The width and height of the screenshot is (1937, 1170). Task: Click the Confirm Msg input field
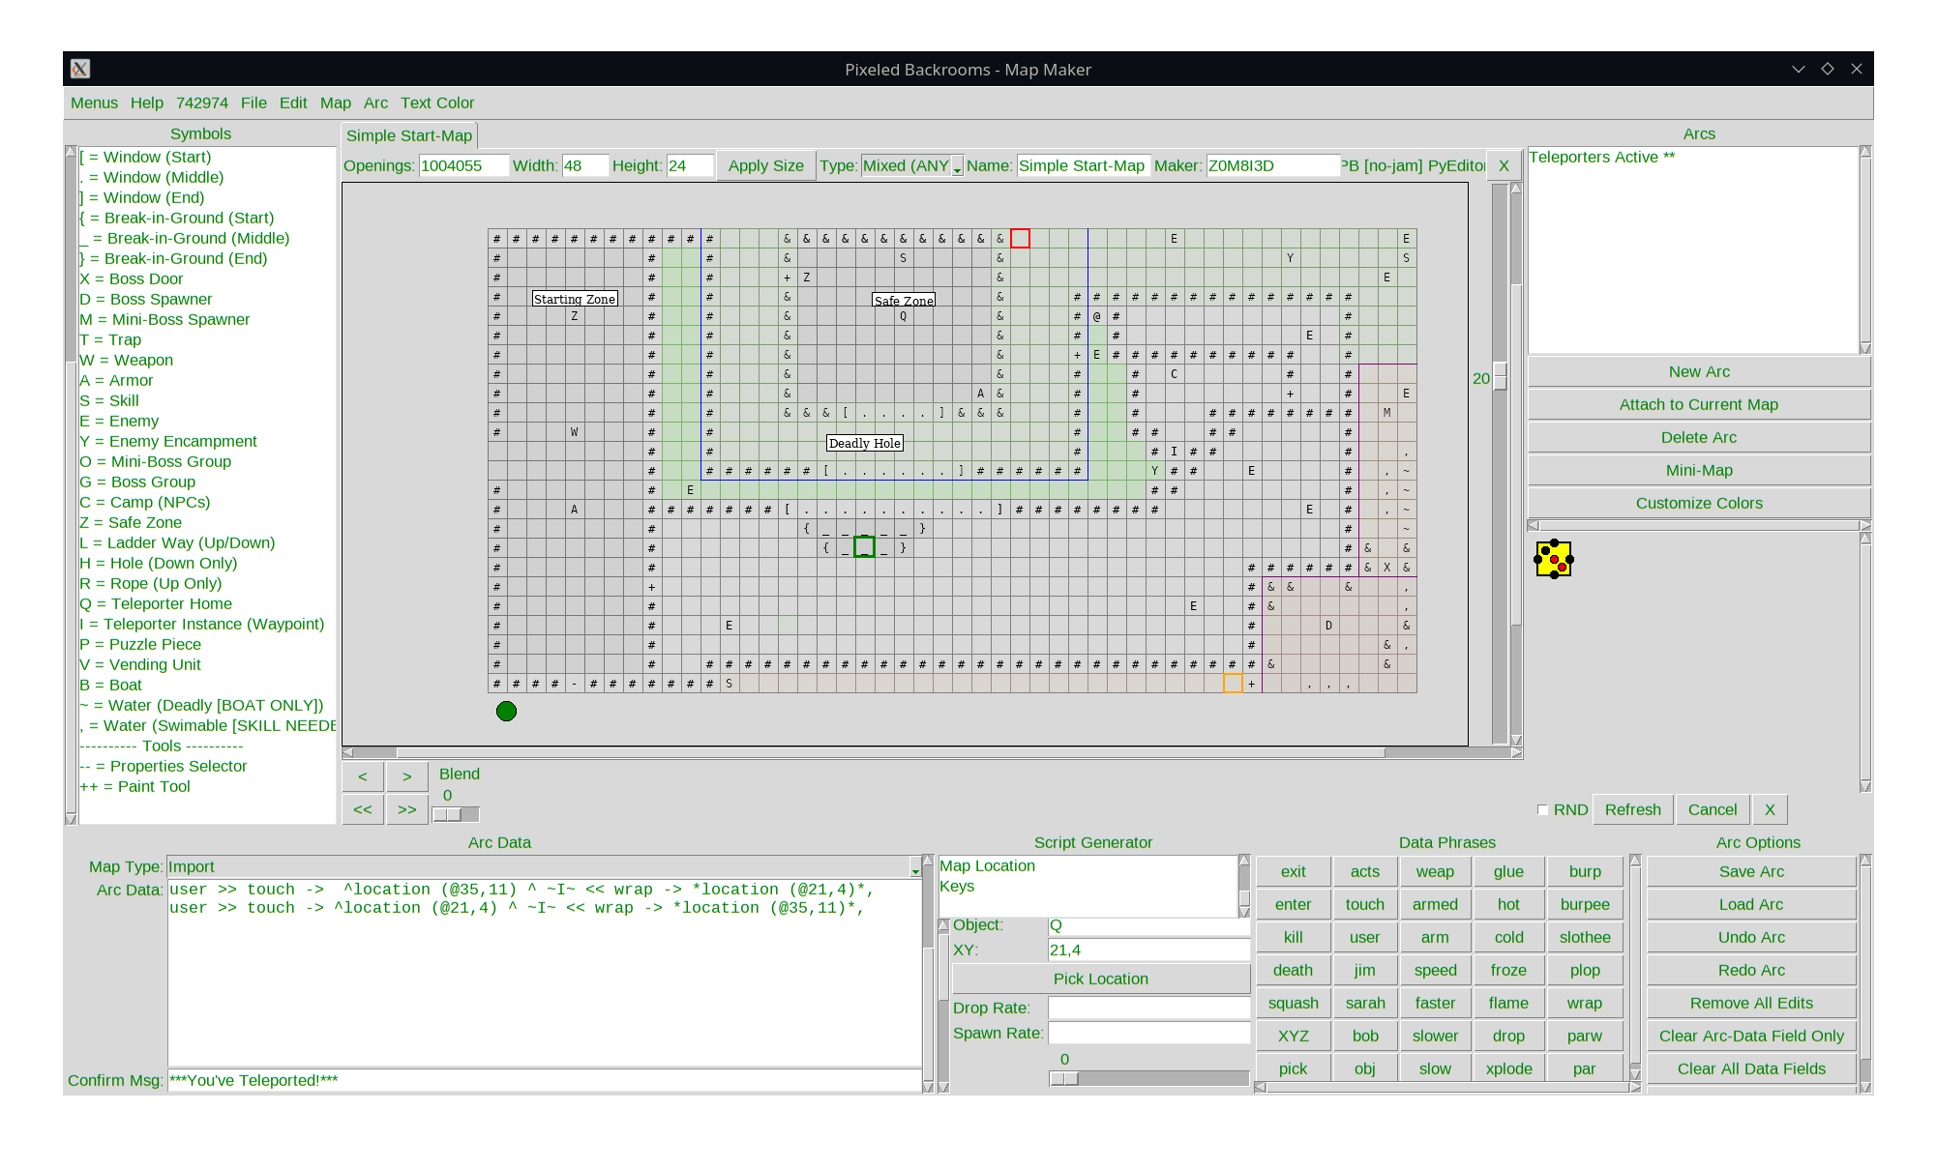(x=544, y=1080)
